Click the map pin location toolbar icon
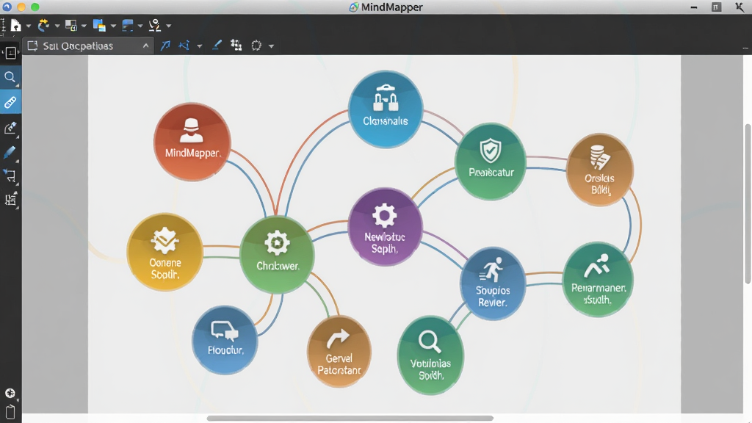This screenshot has width=752, height=423. click(x=154, y=25)
